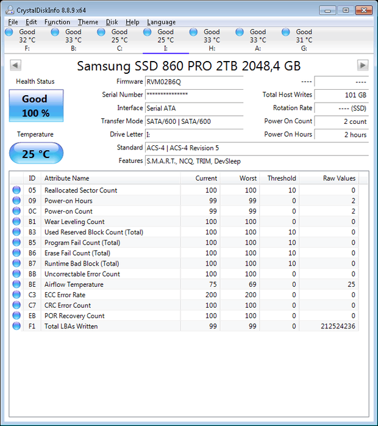Open the Theme menu

pyautogui.click(x=88, y=22)
